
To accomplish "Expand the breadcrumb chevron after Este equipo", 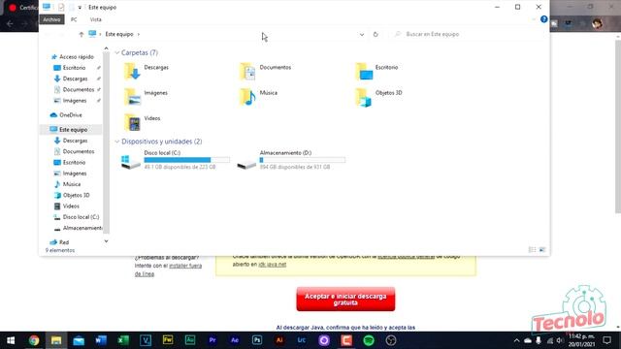I will click(x=139, y=35).
